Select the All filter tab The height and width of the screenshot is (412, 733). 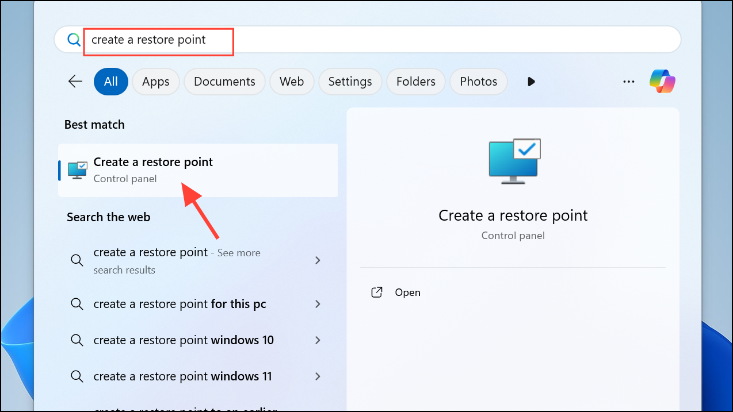(x=111, y=82)
